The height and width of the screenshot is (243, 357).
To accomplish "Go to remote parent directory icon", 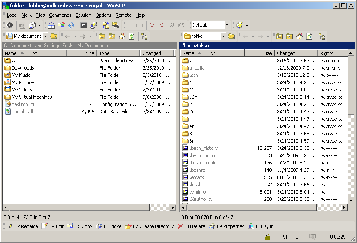I will click(x=279, y=36).
